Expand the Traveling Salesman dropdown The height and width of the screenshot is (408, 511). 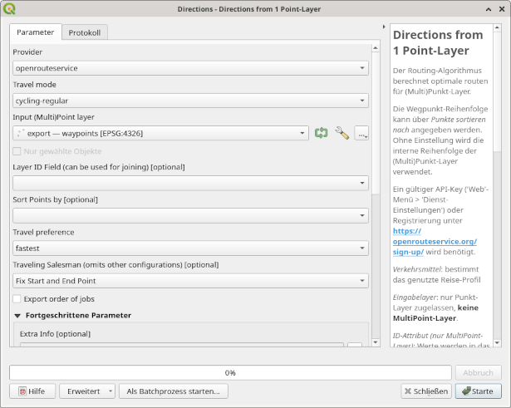click(x=191, y=281)
